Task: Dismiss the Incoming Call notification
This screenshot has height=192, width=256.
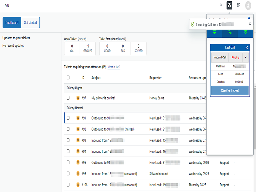Action: tap(250, 24)
